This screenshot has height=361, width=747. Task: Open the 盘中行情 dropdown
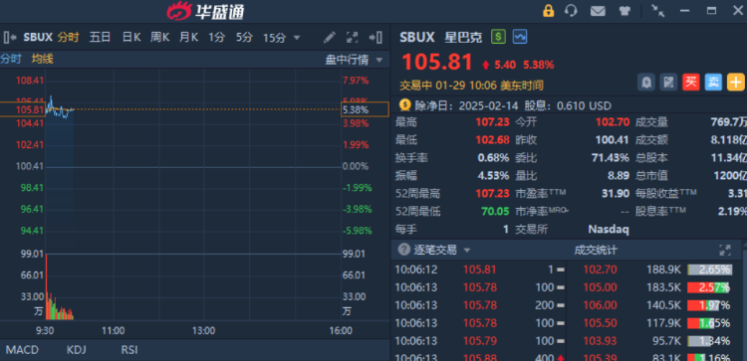coord(354,60)
